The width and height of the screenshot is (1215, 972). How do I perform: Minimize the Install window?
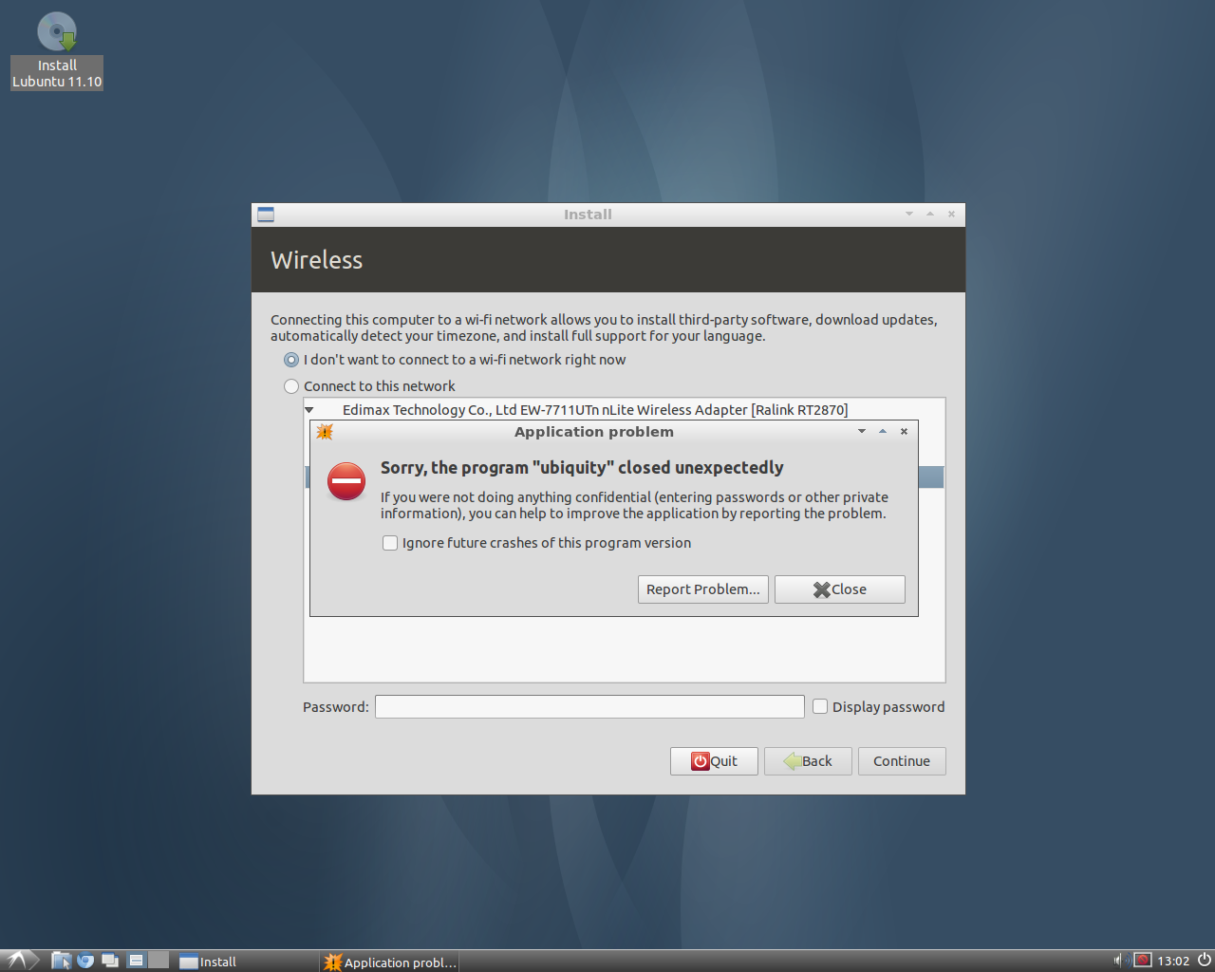point(909,215)
